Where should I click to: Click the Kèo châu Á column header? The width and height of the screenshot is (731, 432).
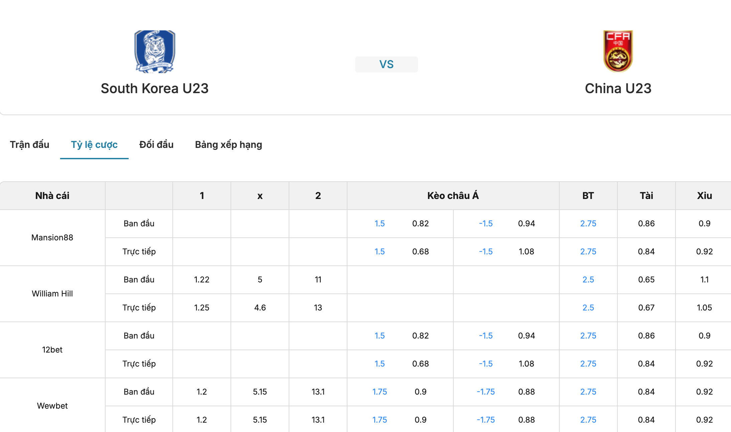click(x=453, y=196)
